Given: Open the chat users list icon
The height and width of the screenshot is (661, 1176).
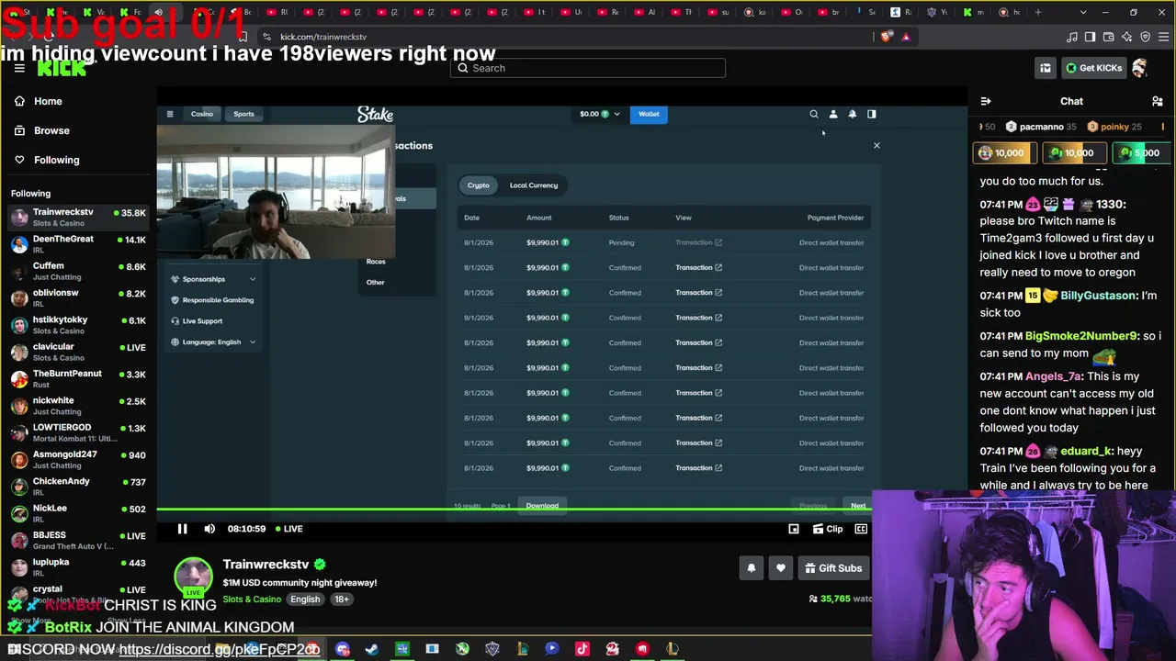Looking at the screenshot, I should pos(1157,101).
